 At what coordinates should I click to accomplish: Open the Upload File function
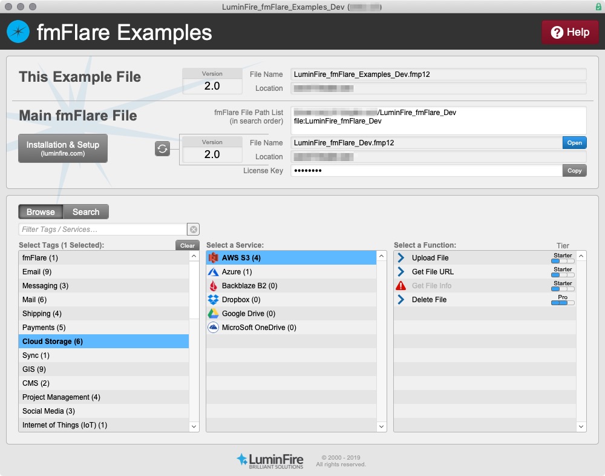point(485,258)
